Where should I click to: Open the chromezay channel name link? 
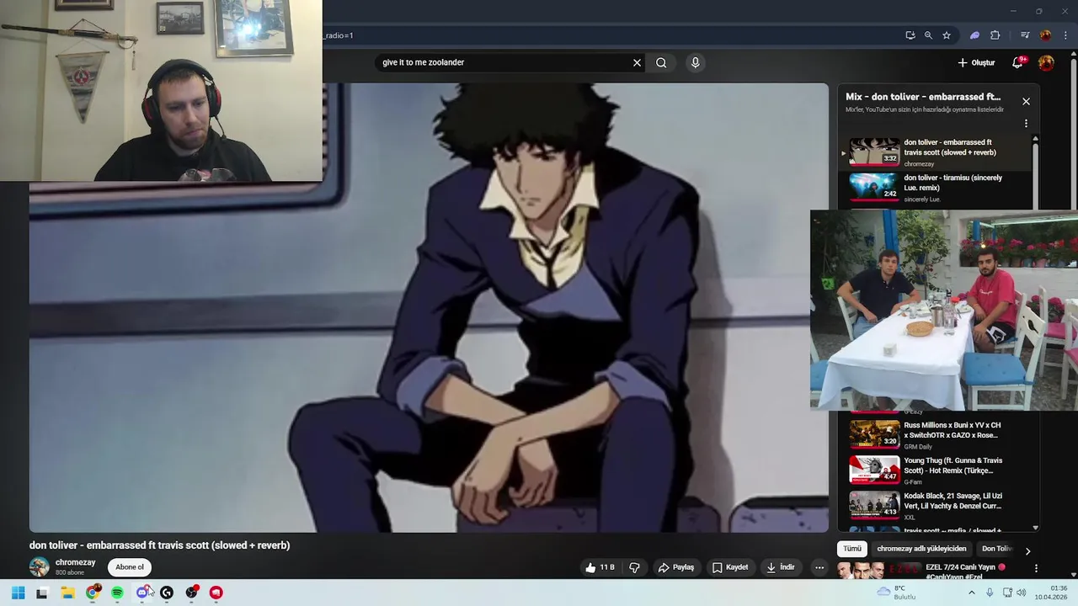point(75,562)
